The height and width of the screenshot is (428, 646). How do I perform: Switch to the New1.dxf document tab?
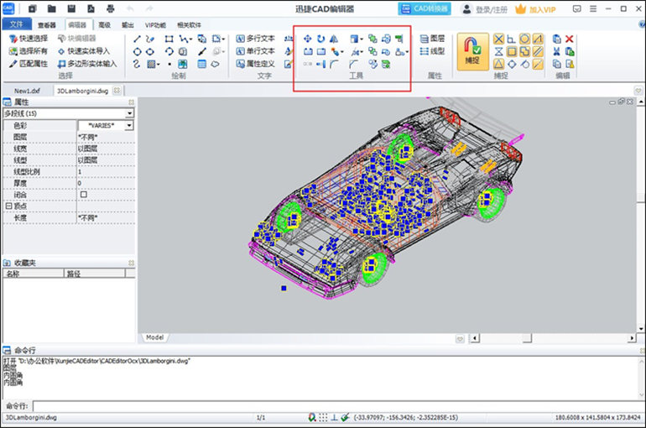coord(28,91)
